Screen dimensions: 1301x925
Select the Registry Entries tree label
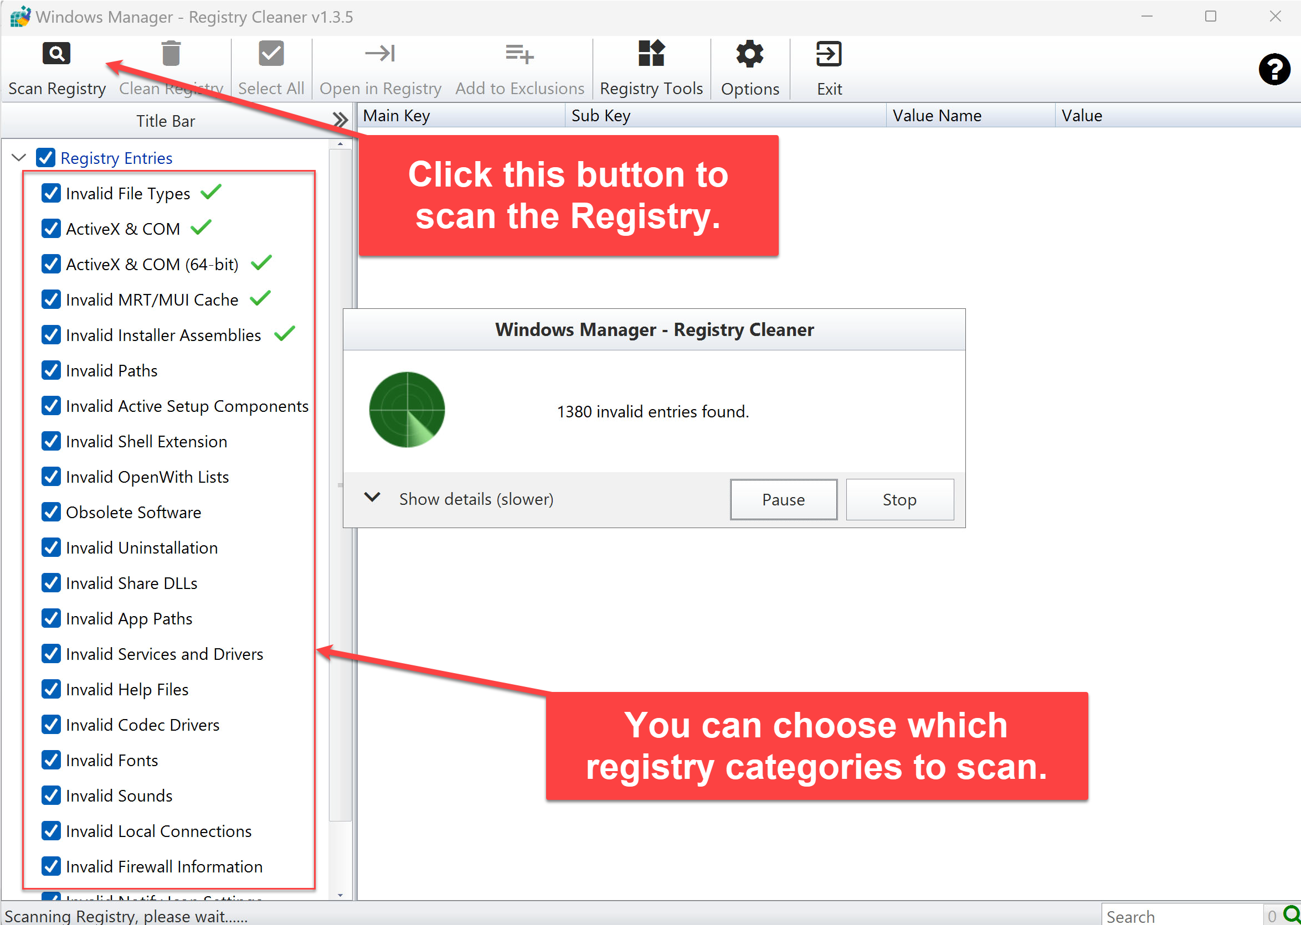tap(116, 158)
